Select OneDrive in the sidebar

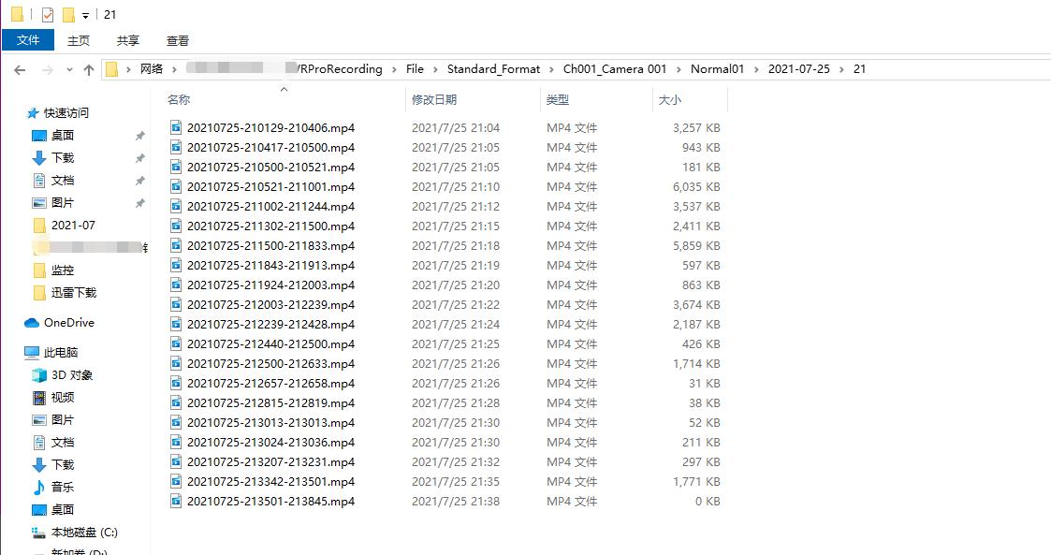(x=70, y=322)
